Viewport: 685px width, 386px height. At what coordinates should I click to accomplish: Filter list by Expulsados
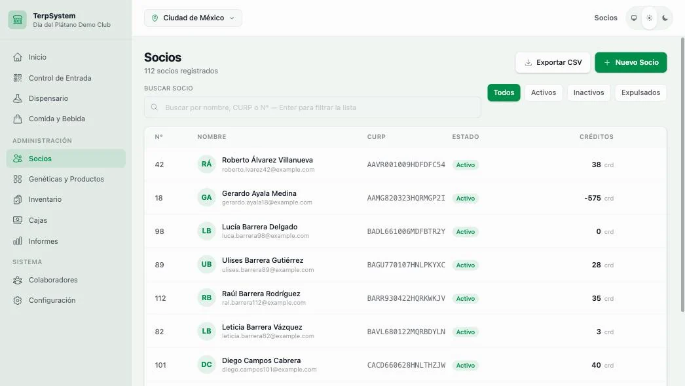[640, 92]
